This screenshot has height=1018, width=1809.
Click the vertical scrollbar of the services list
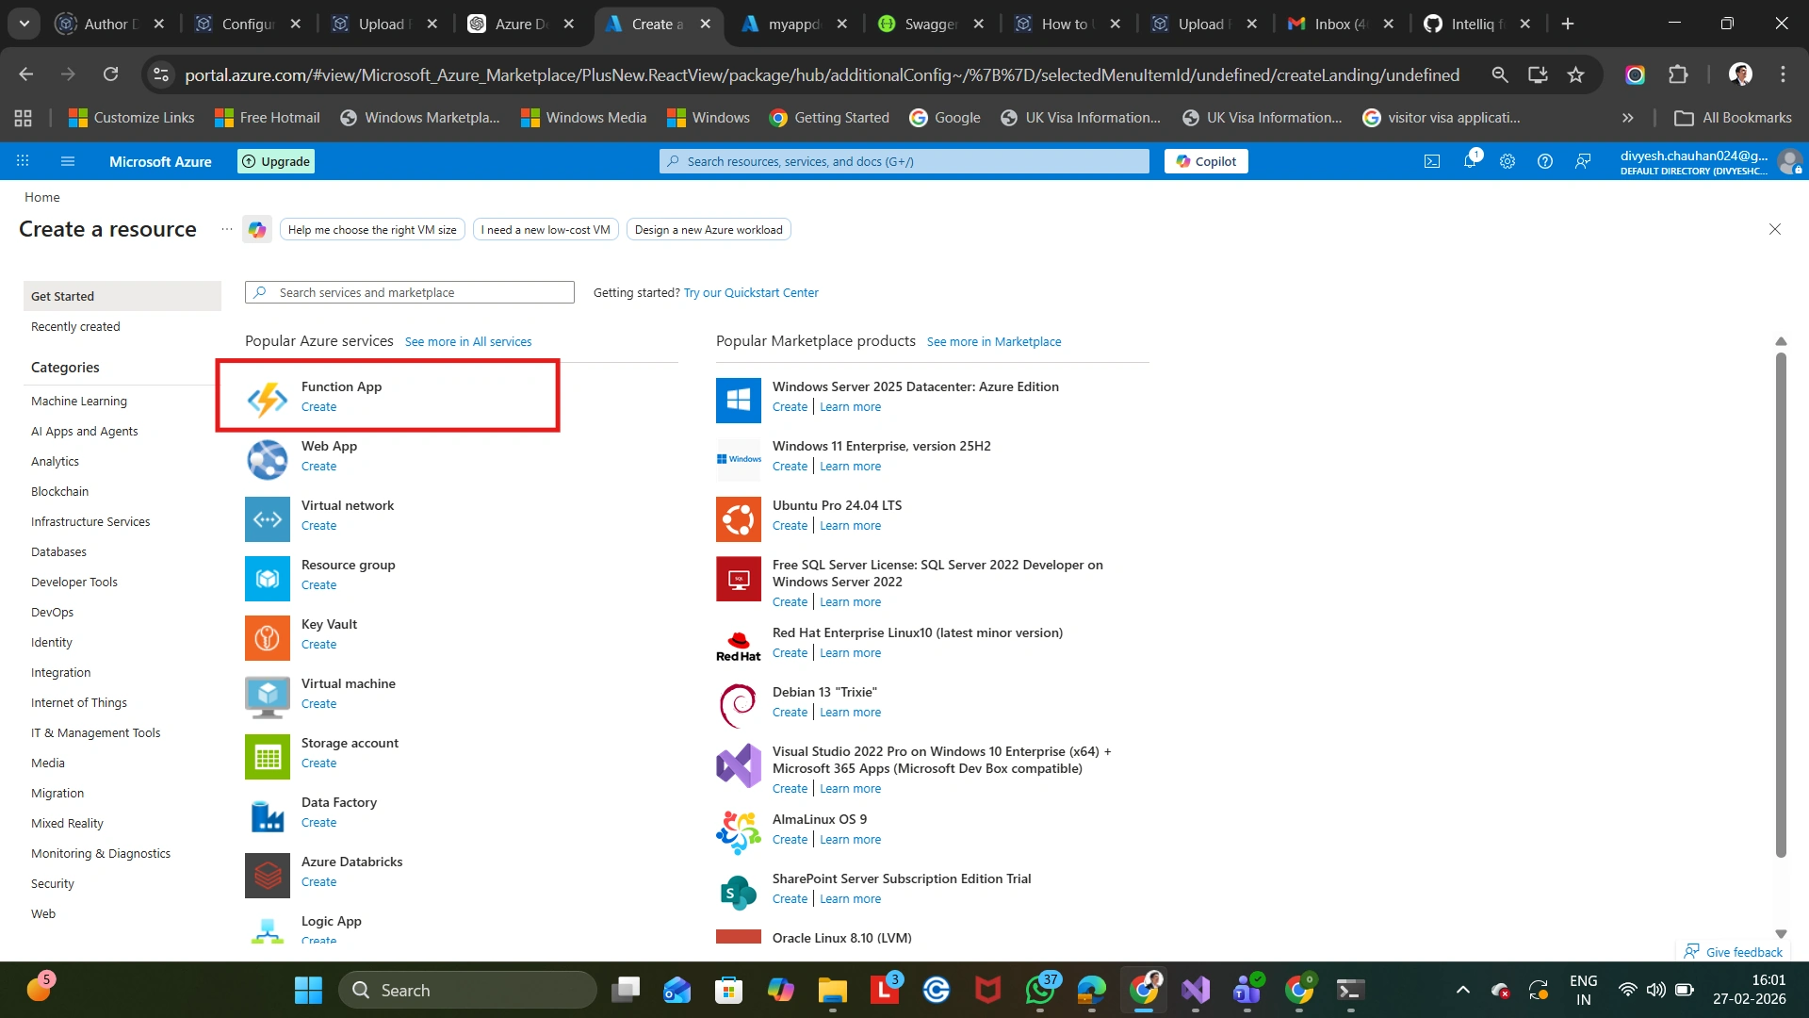pos(1781,603)
